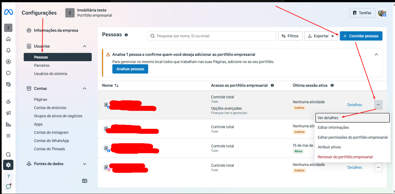Viewport: 395px width, 194px height.
Task: Open the Ads megaphone icon
Action: 8,113
